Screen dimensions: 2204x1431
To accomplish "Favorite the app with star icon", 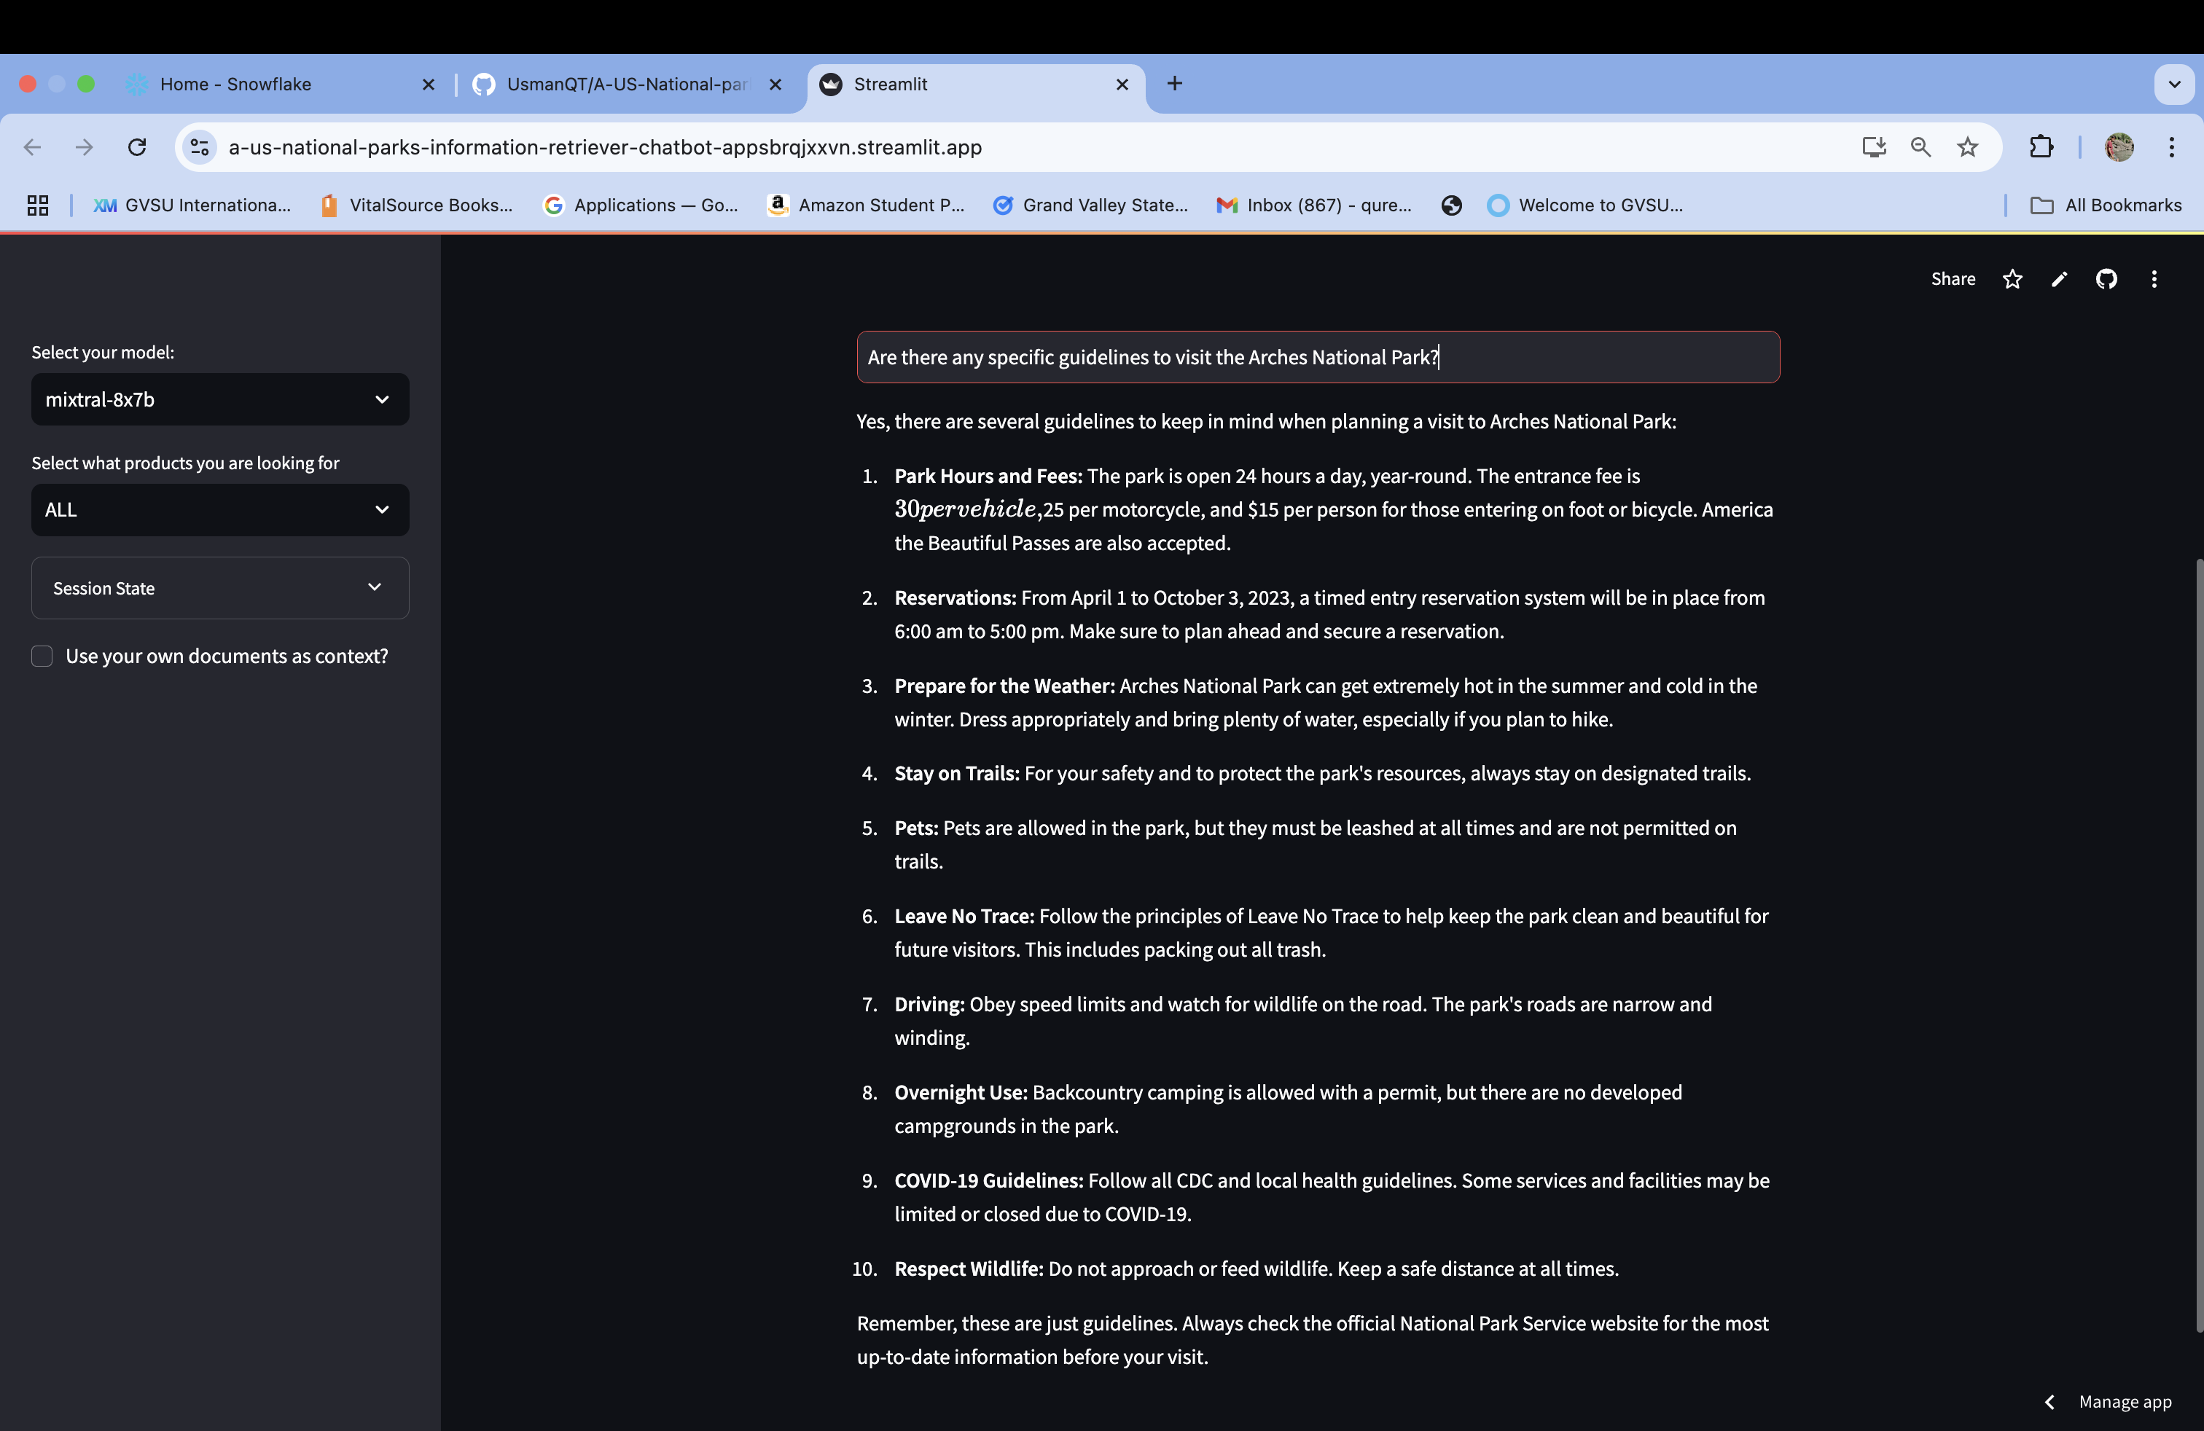I will [2012, 280].
